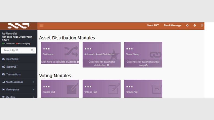The width and height of the screenshot is (214, 120).
Task: Click the account ID NXT-2BY8-PZQS-J7BC-97DEA
Action: pos(17,37)
